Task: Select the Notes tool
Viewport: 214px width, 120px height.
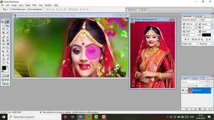Action: [x=3, y=59]
